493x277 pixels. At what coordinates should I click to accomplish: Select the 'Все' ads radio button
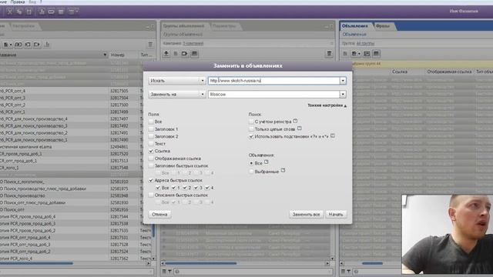[x=251, y=163]
